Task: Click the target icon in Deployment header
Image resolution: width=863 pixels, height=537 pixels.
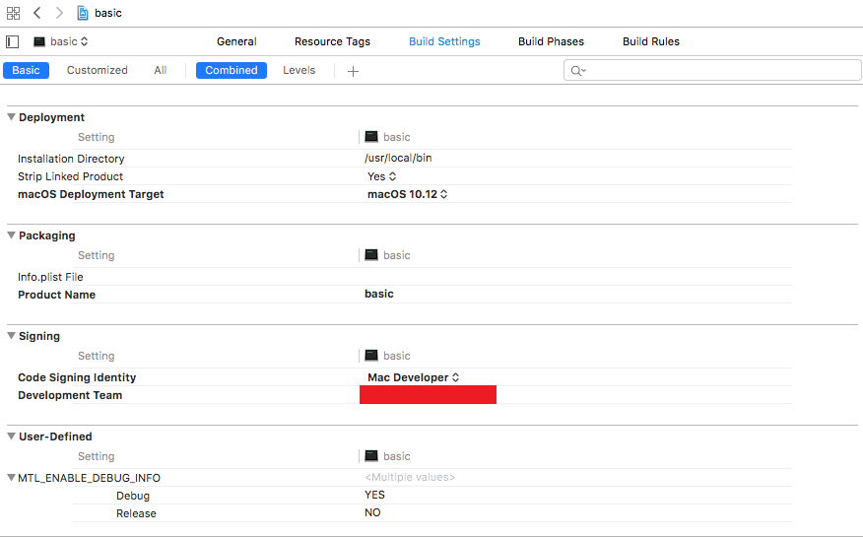Action: (371, 137)
